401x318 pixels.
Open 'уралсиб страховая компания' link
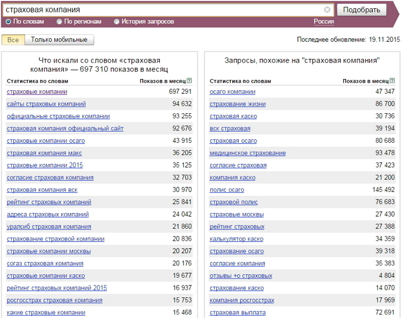coord(49,227)
